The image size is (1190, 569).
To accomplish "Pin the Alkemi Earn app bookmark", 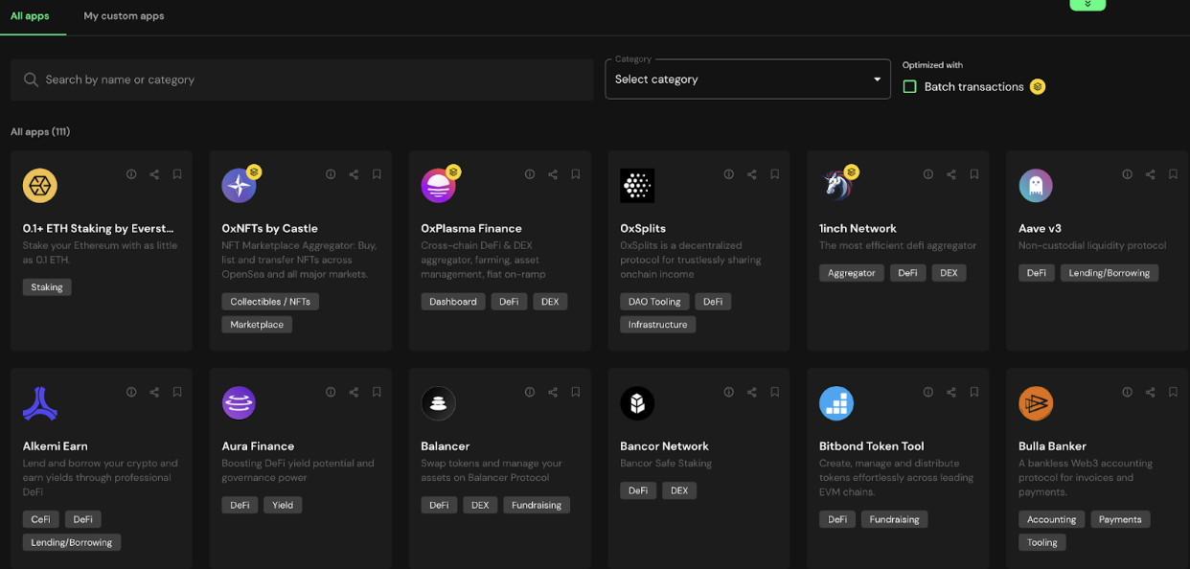I will 177,392.
